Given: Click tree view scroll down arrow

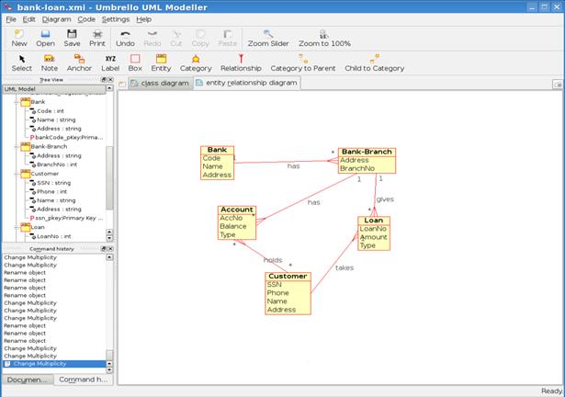Looking at the screenshot, I should pos(109,238).
